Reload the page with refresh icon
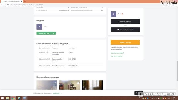Image resolution: width=178 pixels, height=100 pixels. pos(8,5)
